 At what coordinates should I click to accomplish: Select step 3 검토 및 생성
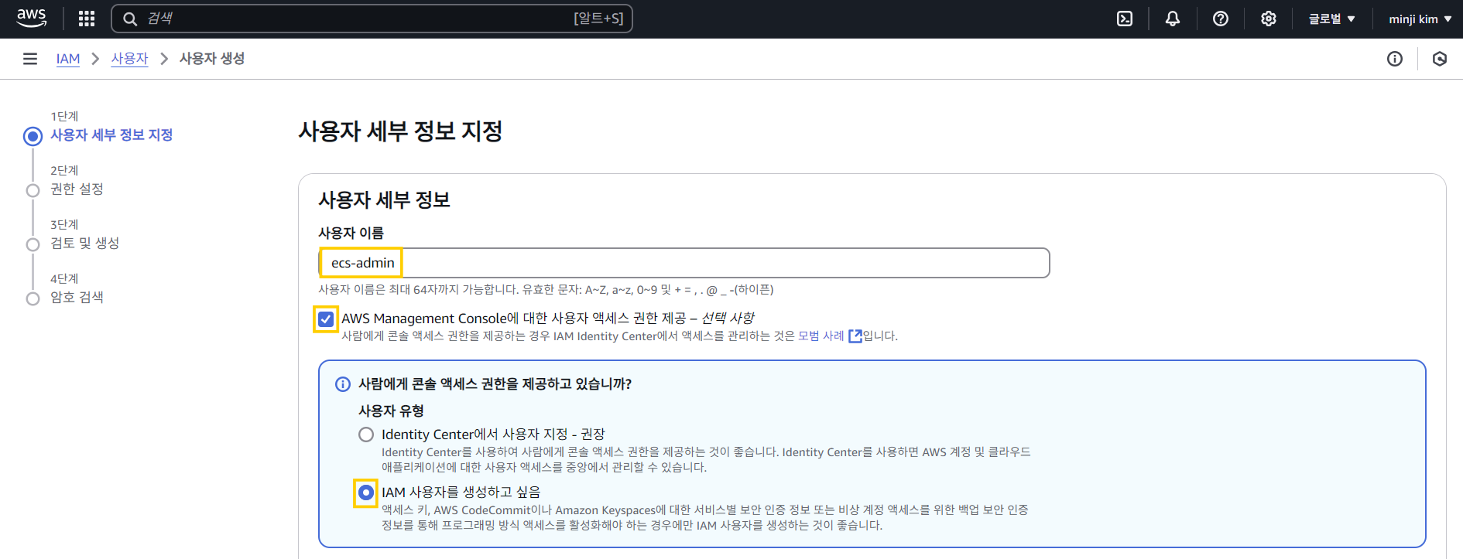pyautogui.click(x=84, y=243)
